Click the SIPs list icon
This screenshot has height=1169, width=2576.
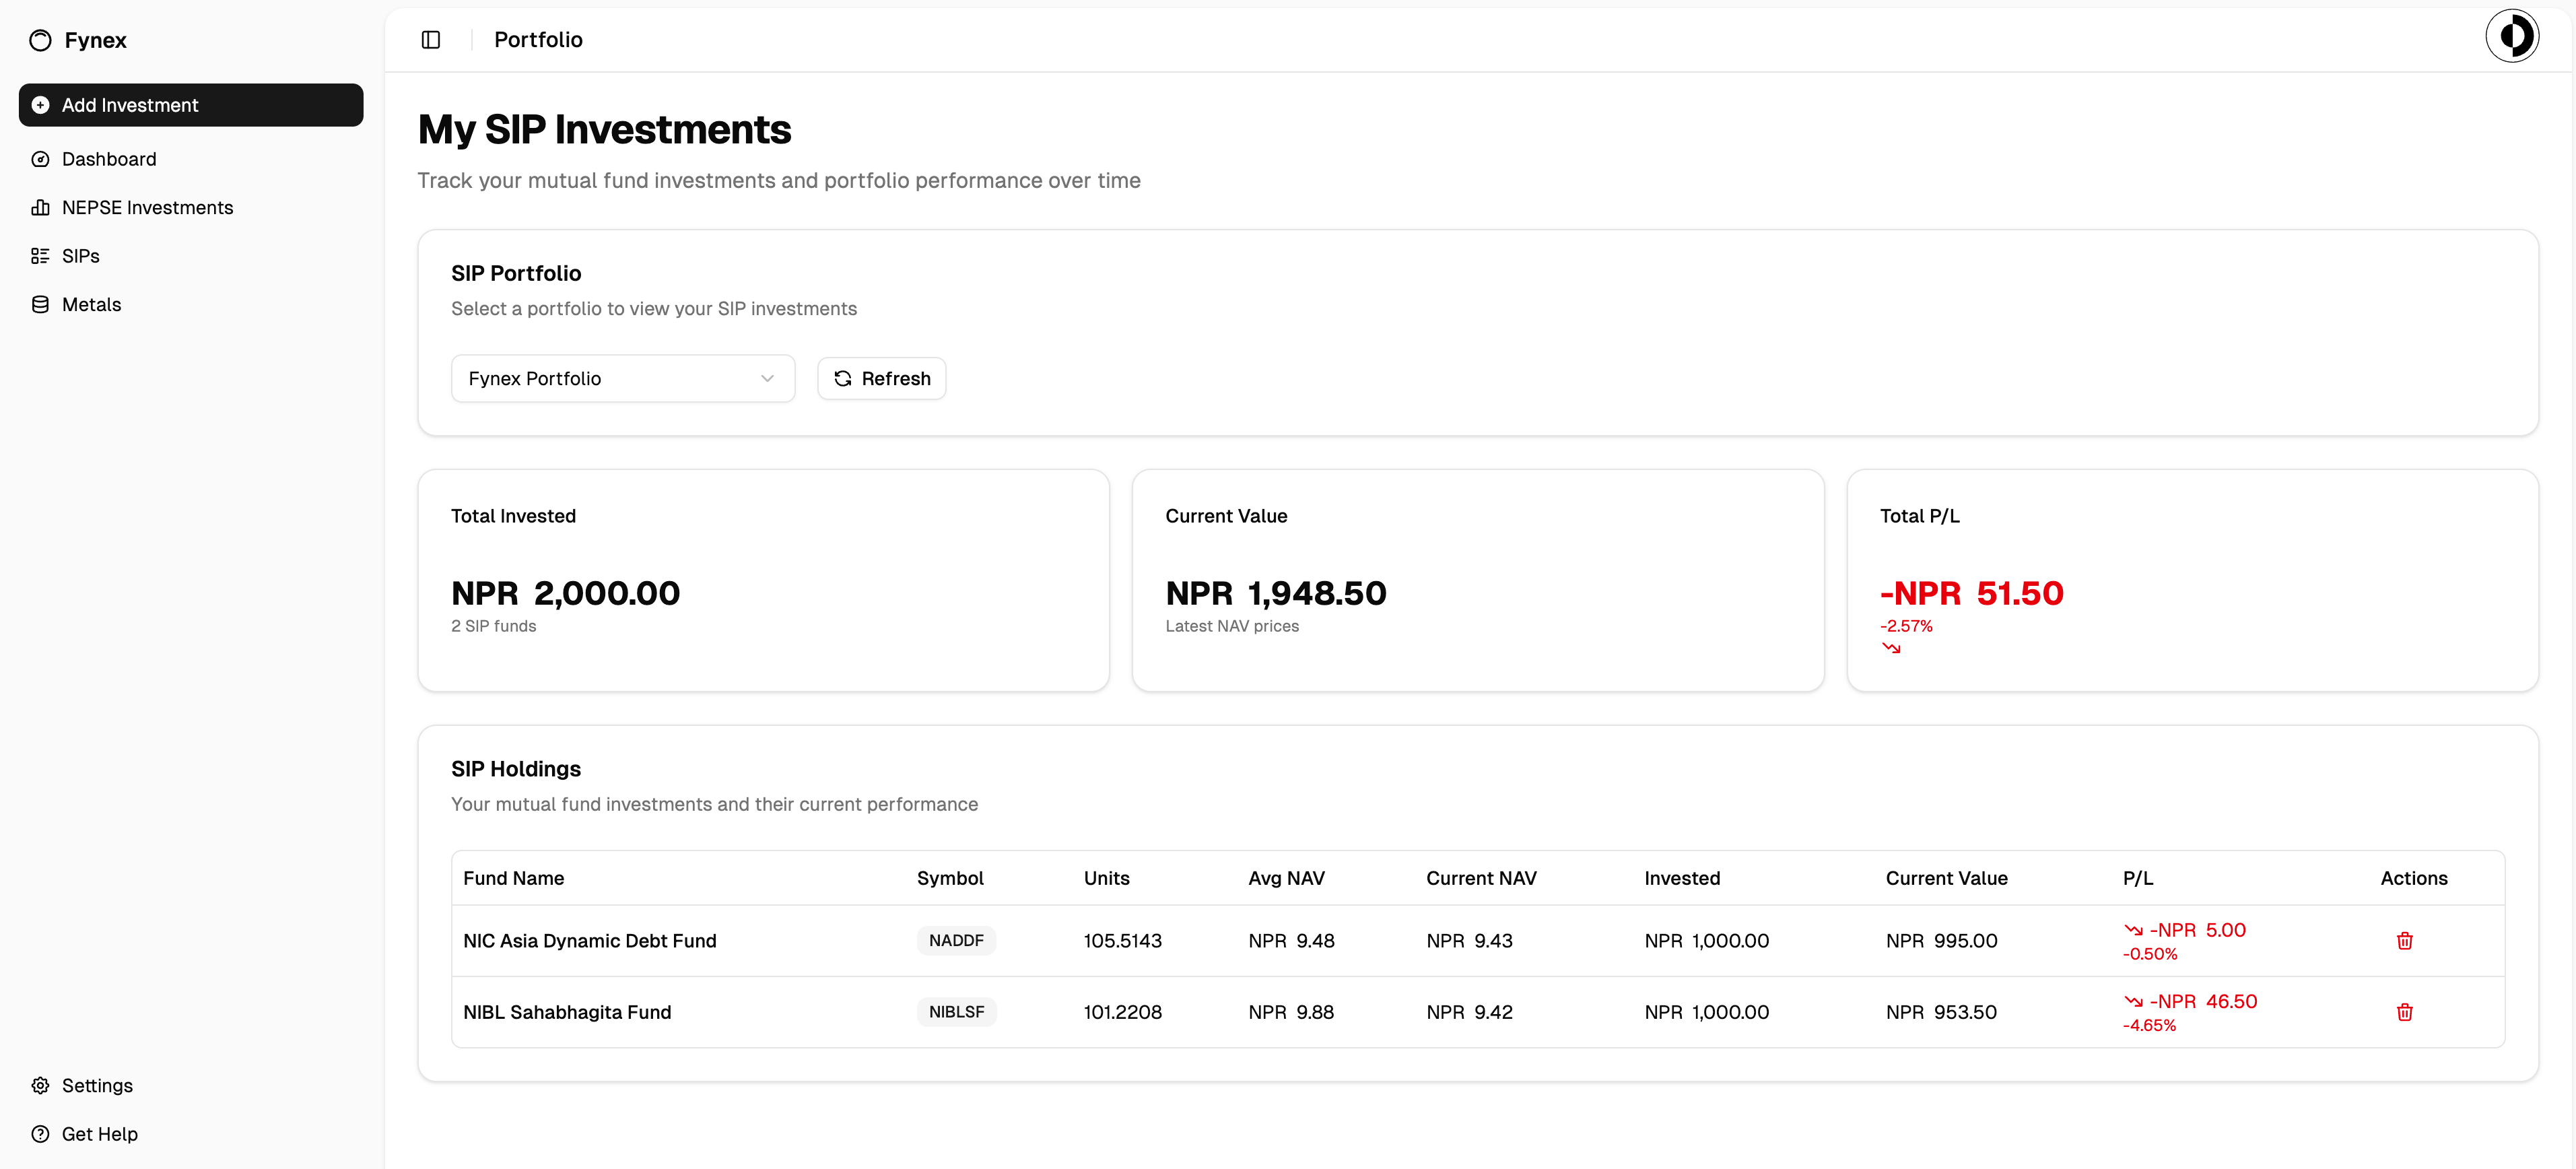[x=40, y=256]
